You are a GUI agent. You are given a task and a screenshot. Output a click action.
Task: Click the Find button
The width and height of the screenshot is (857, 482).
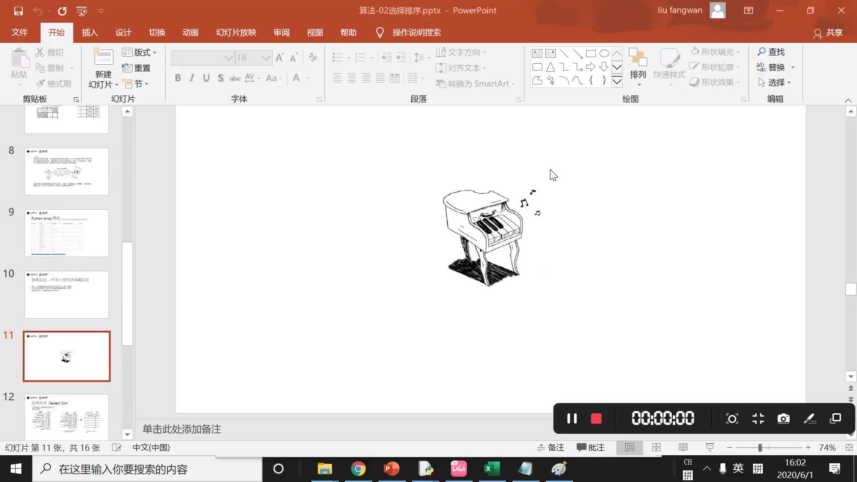click(771, 52)
